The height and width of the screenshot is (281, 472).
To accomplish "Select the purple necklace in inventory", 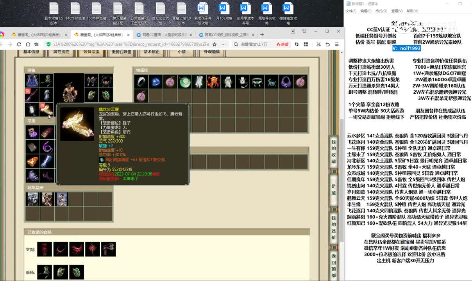I will click(x=286, y=82).
